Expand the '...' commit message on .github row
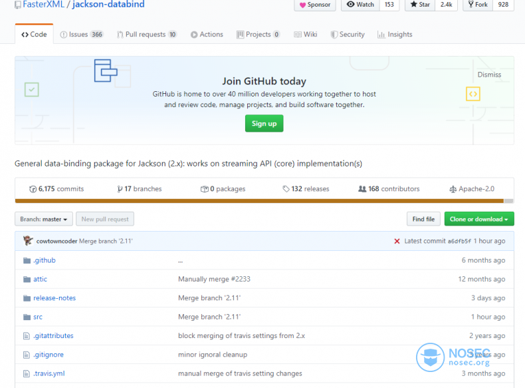This screenshot has width=525, height=388. click(x=181, y=262)
